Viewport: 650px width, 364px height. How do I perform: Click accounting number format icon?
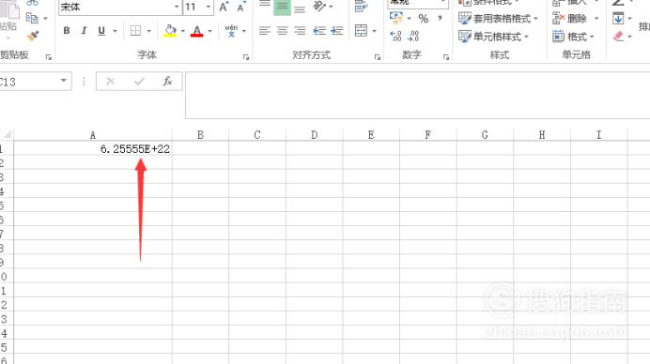click(395, 18)
